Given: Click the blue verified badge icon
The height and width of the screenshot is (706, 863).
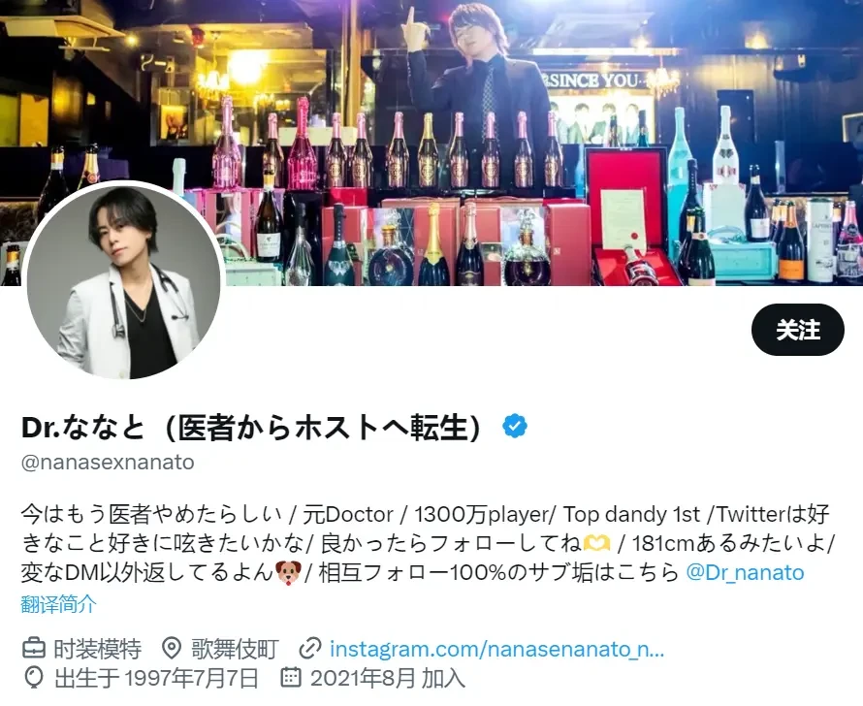Looking at the screenshot, I should (x=515, y=427).
